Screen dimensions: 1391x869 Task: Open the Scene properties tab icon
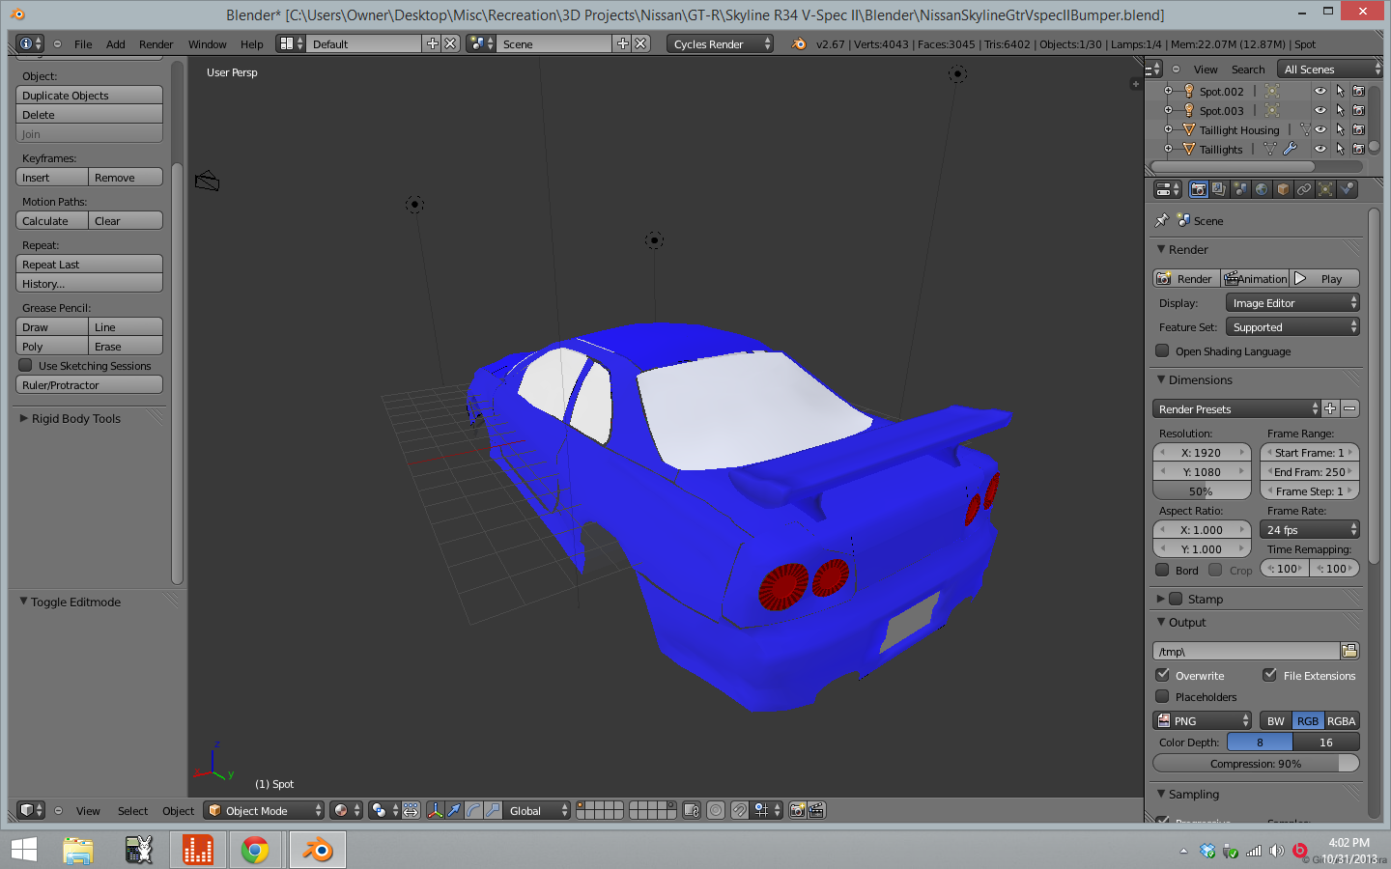1240,189
